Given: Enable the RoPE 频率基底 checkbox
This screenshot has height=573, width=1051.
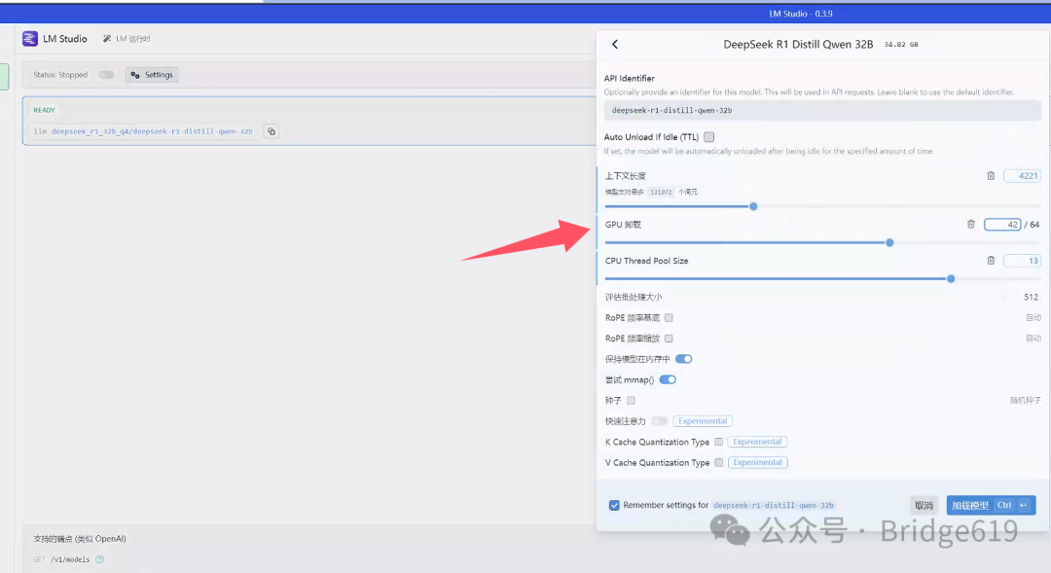Looking at the screenshot, I should point(669,318).
